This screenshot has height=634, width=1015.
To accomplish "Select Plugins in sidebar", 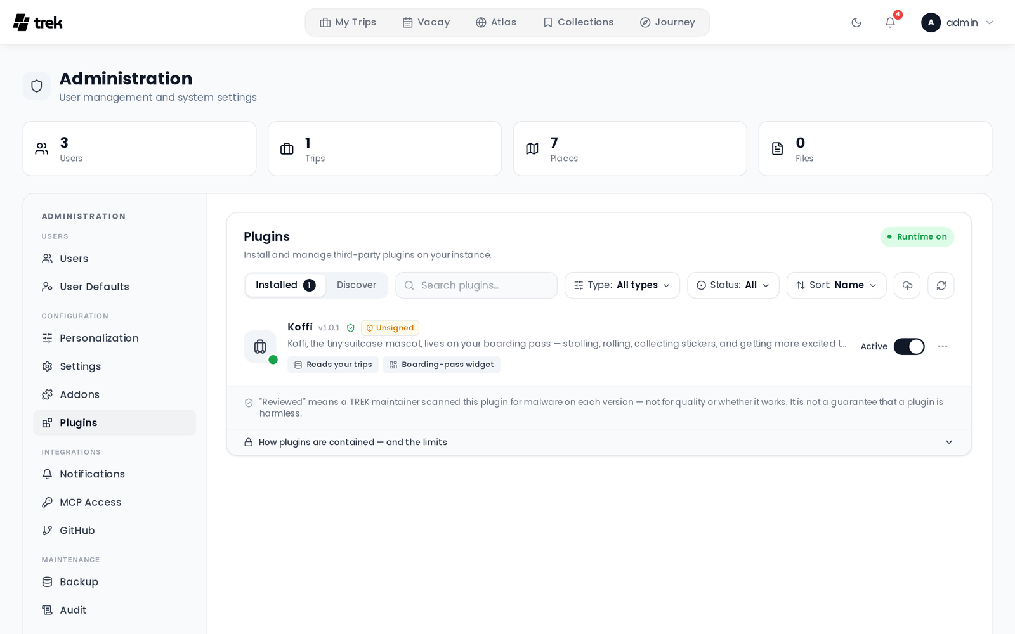I will (114, 423).
